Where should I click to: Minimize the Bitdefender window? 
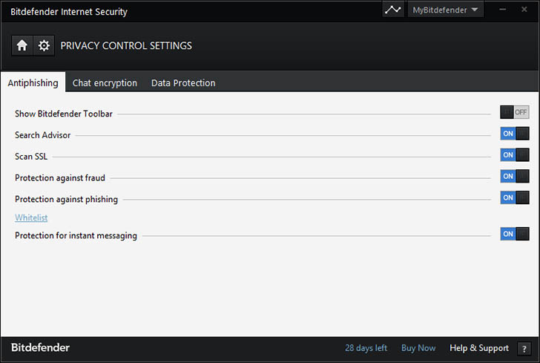click(503, 10)
